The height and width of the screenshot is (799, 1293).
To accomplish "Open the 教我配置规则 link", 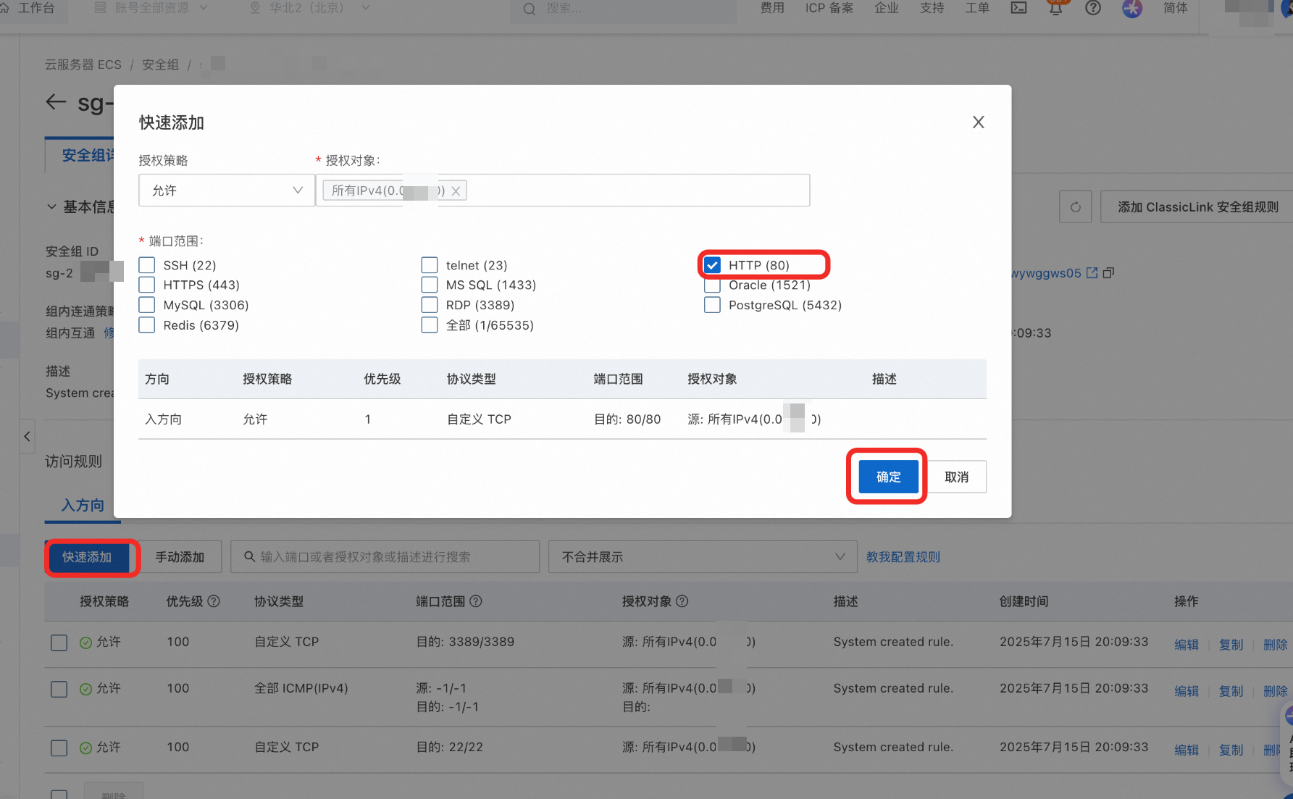I will pos(903,557).
